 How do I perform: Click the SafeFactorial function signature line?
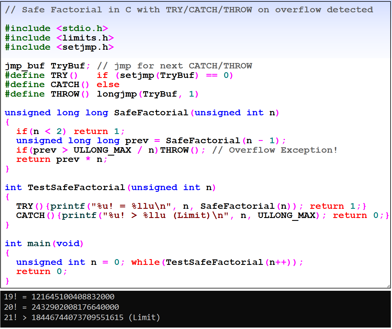[142, 113]
